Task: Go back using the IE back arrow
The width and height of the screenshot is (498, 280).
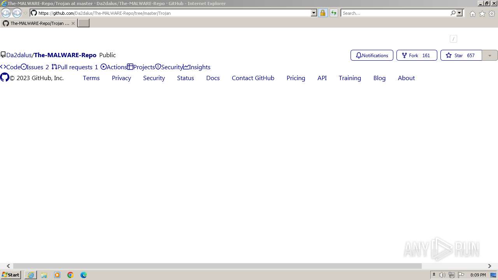Action: click(x=6, y=13)
